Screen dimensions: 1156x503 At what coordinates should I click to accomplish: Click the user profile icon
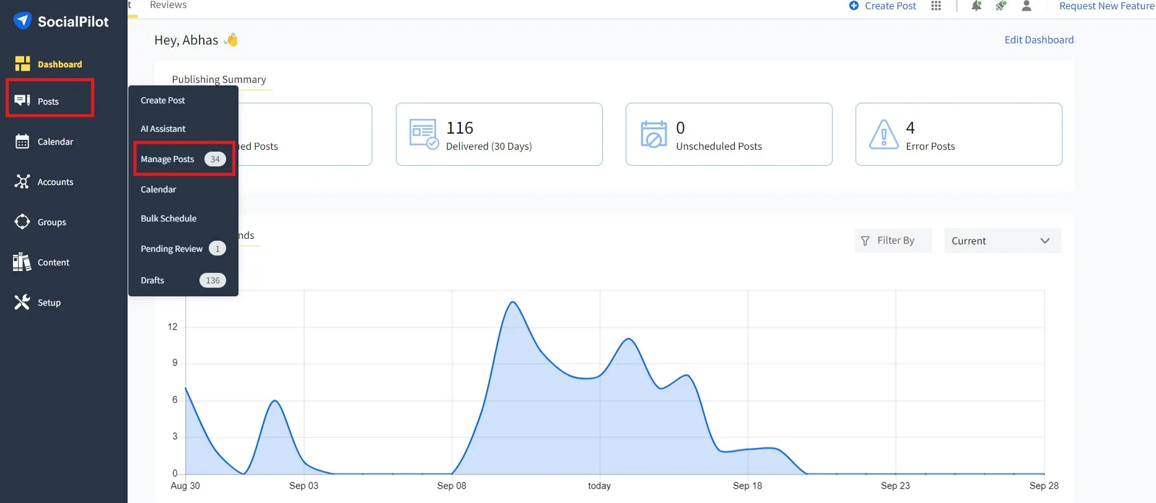[x=1027, y=6]
